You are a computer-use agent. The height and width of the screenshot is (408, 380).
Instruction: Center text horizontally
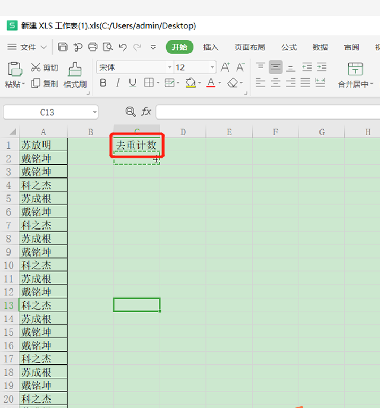point(275,83)
